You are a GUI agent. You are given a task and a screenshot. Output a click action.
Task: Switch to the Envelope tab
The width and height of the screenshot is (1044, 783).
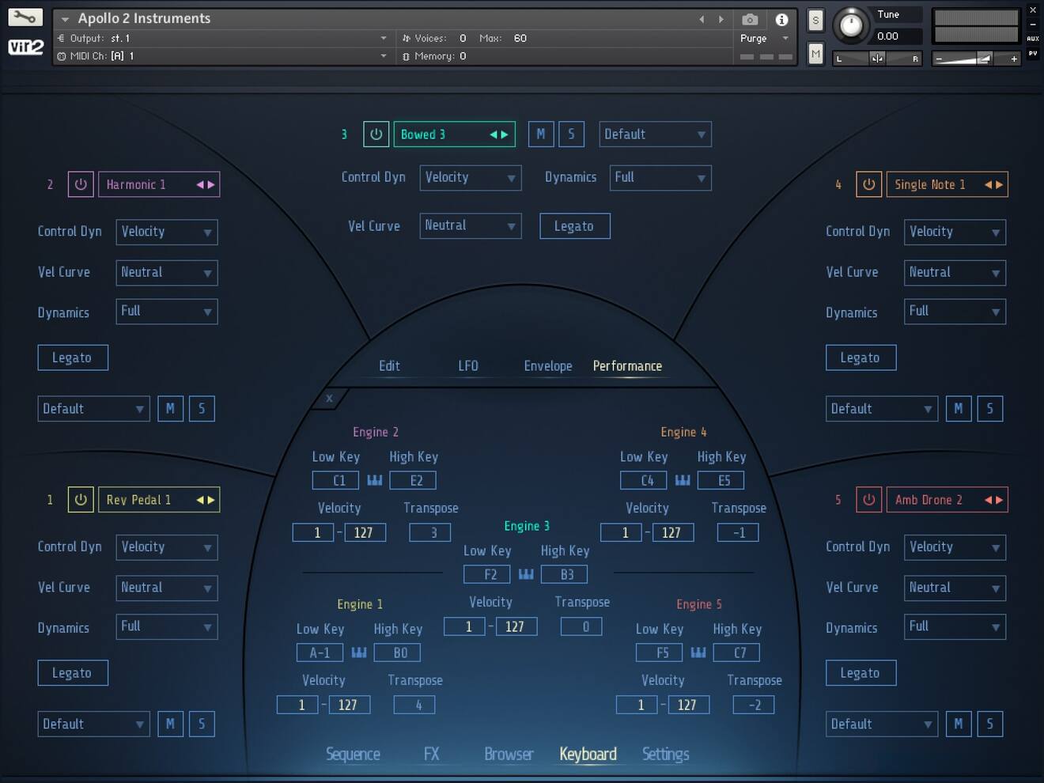pyautogui.click(x=548, y=365)
